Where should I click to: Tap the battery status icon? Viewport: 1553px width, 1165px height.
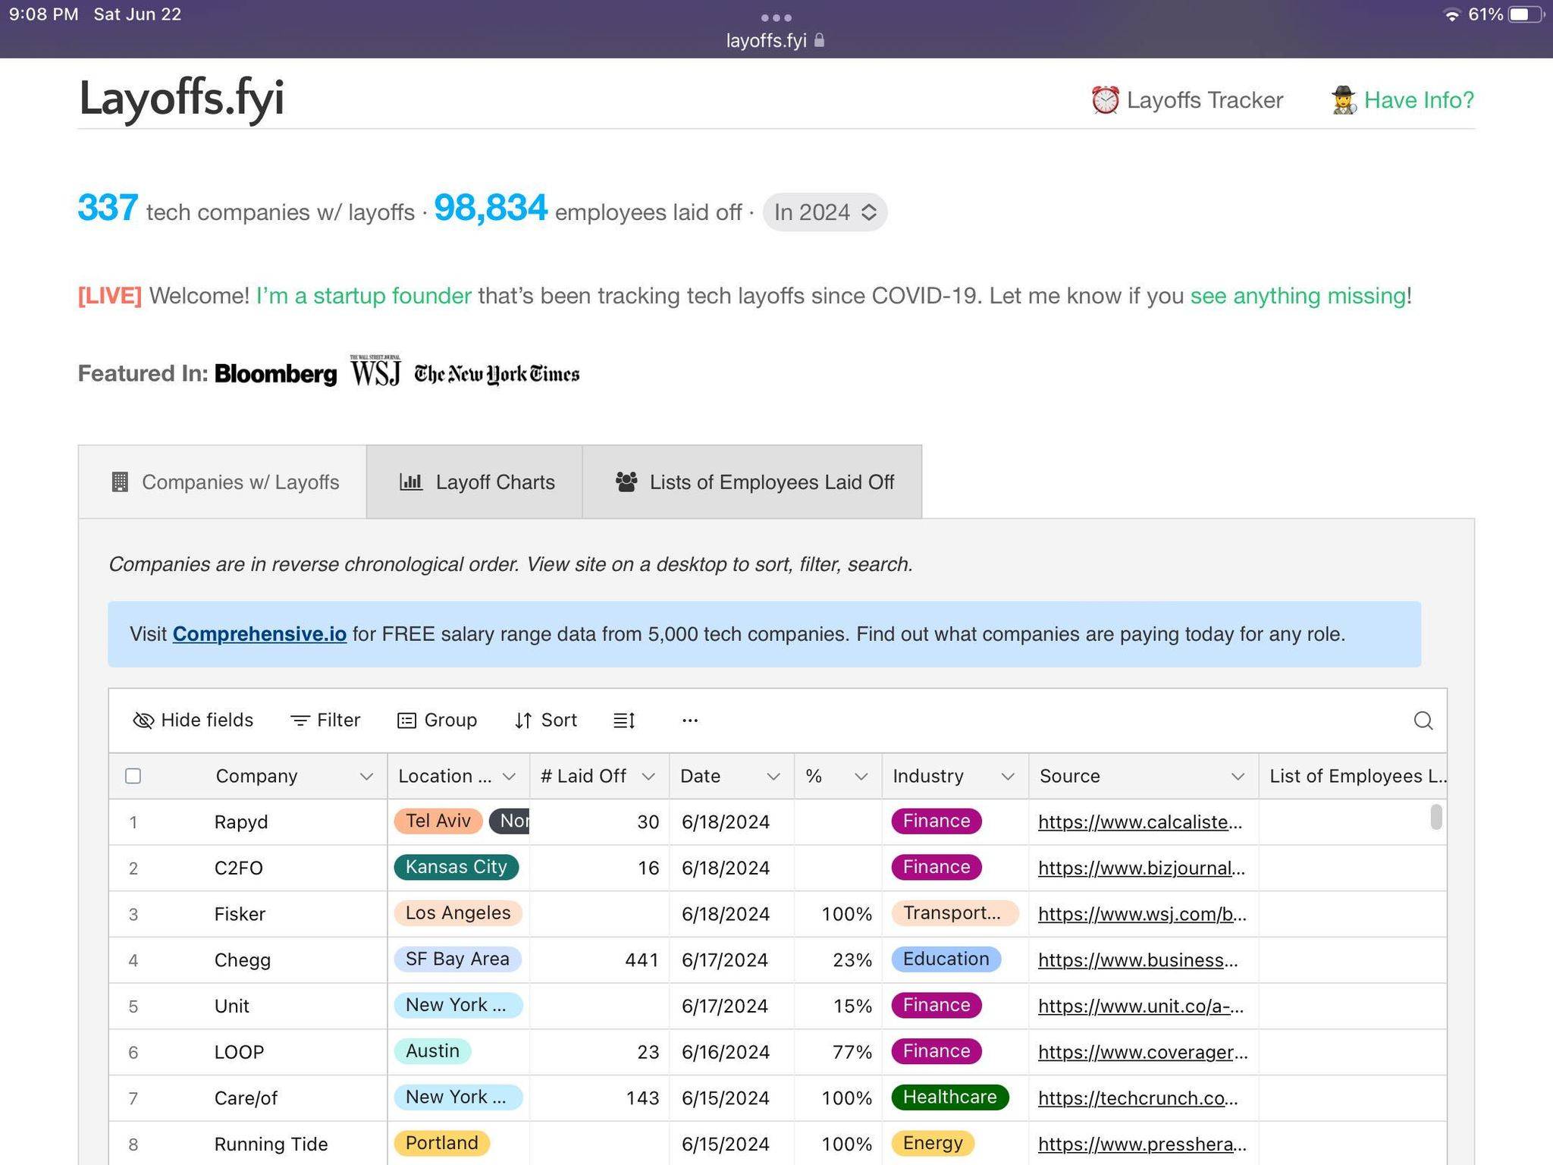[x=1525, y=15]
